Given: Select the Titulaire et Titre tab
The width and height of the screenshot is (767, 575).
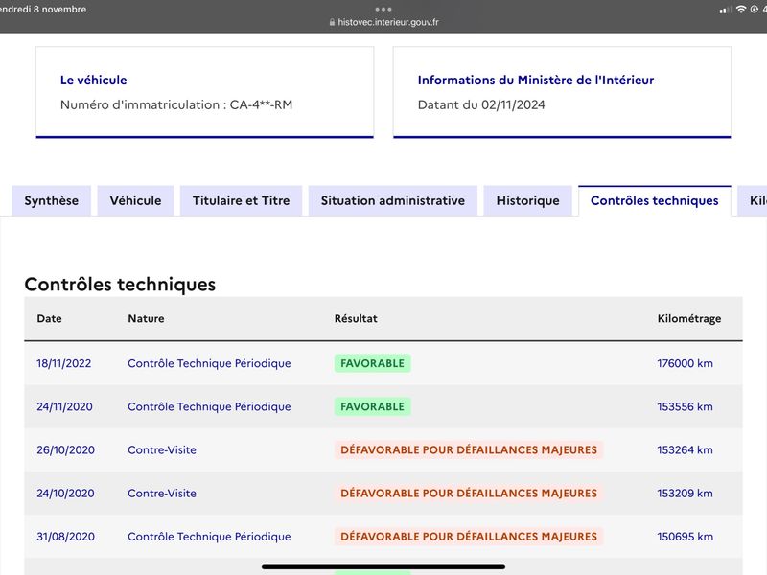Looking at the screenshot, I should point(242,201).
